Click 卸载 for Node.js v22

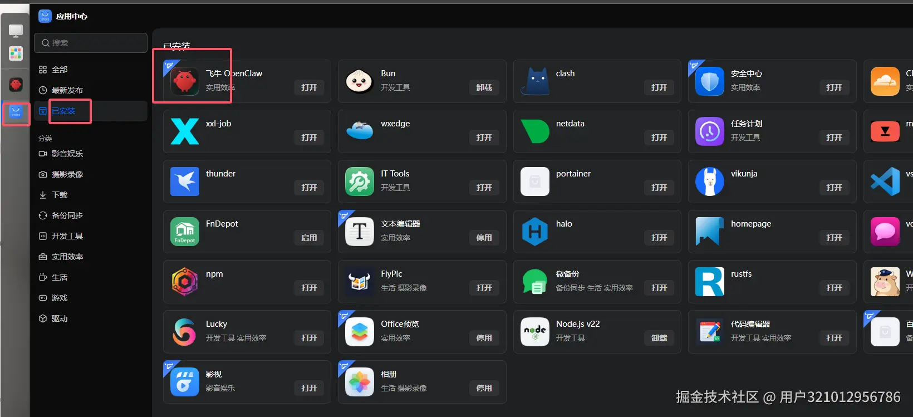(659, 338)
